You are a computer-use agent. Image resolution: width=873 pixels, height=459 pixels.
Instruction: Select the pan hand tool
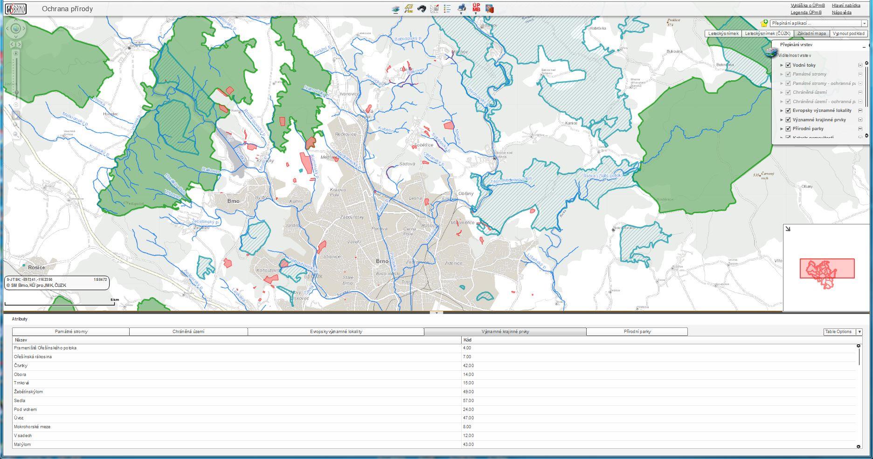pyautogui.click(x=16, y=115)
